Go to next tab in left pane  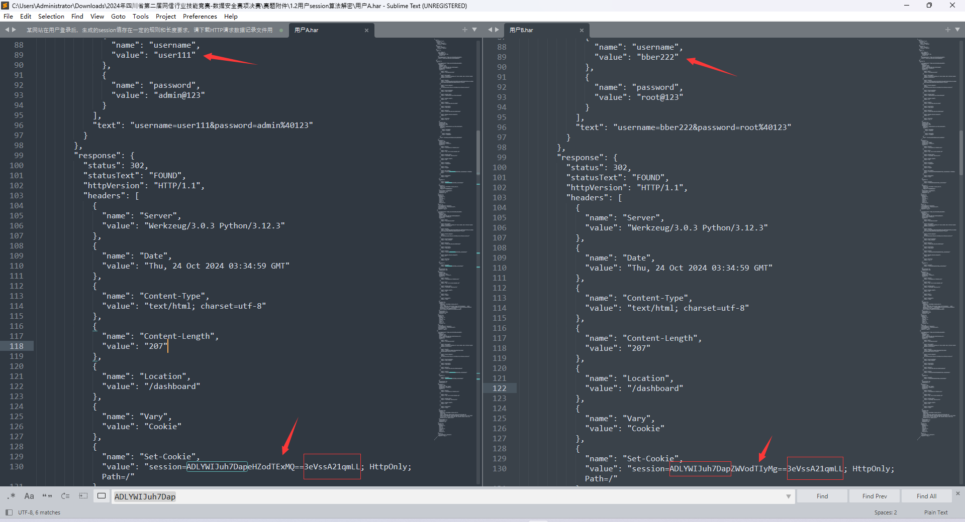click(x=14, y=30)
